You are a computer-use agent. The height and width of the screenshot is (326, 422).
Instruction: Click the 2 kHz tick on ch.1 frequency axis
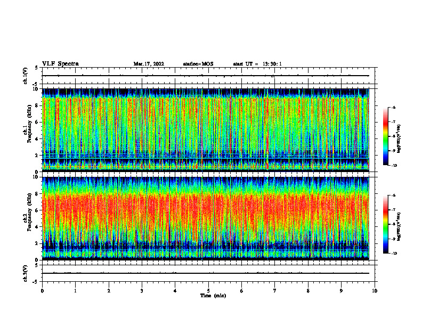point(37,155)
